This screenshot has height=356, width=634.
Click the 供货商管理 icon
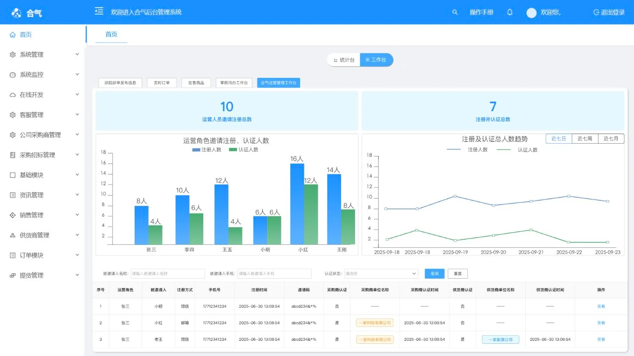pyautogui.click(x=13, y=236)
